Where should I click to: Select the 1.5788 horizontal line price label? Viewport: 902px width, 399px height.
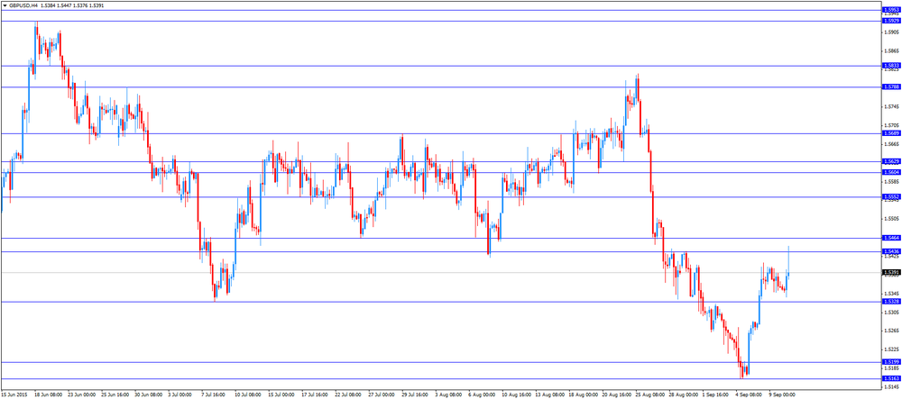coord(891,86)
